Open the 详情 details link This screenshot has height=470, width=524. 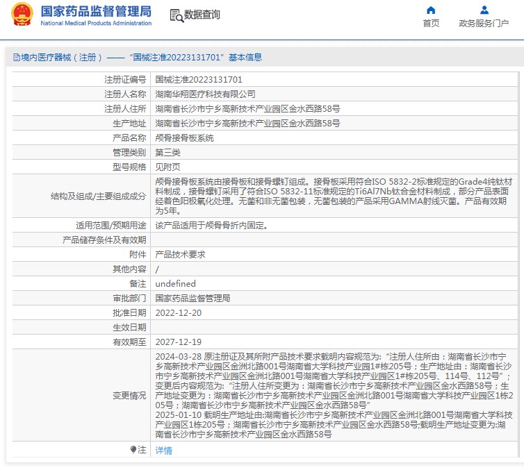pos(163,451)
